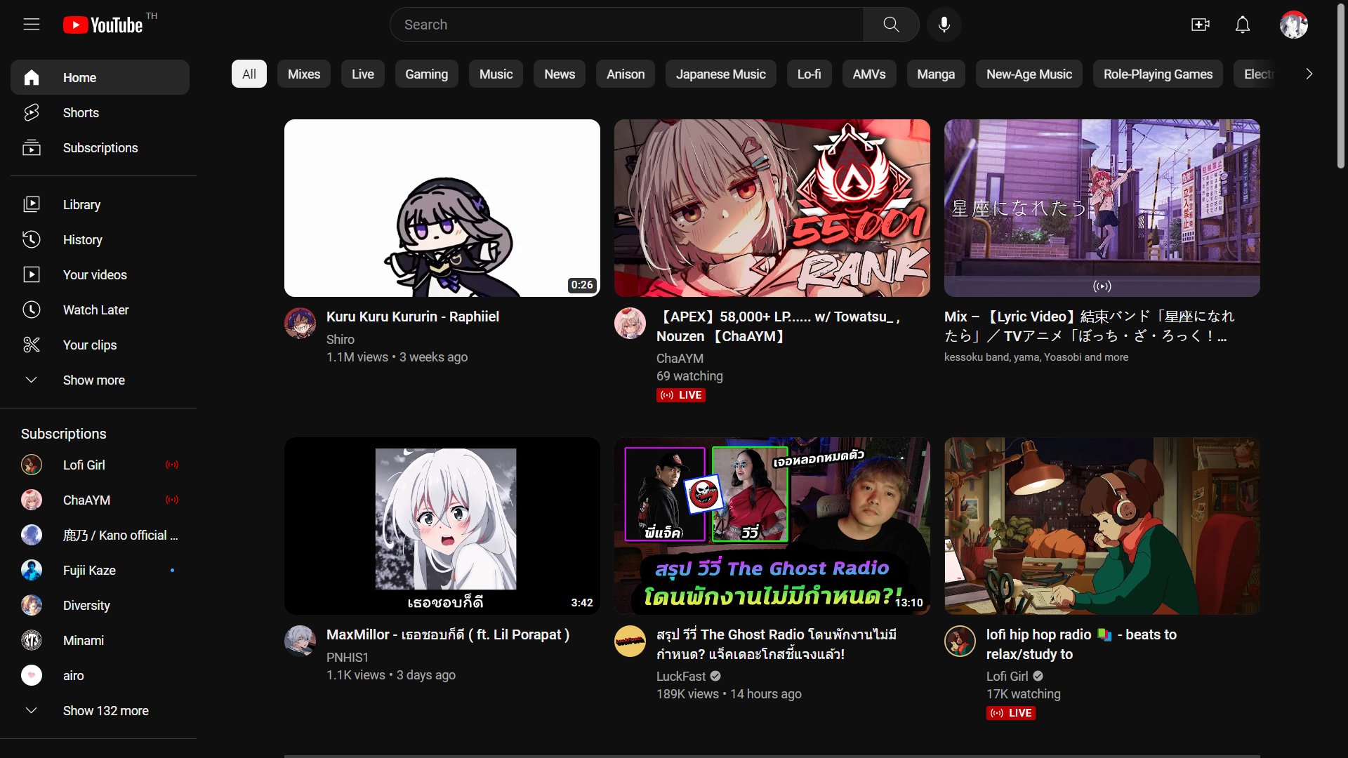Select the Live filter chip

pyautogui.click(x=362, y=74)
